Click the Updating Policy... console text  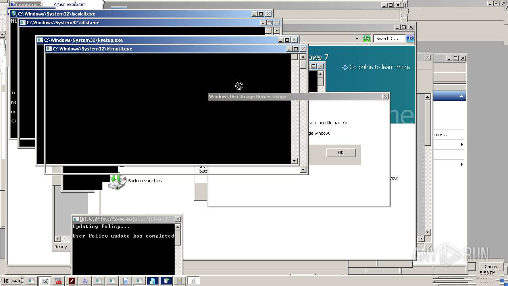(x=101, y=226)
